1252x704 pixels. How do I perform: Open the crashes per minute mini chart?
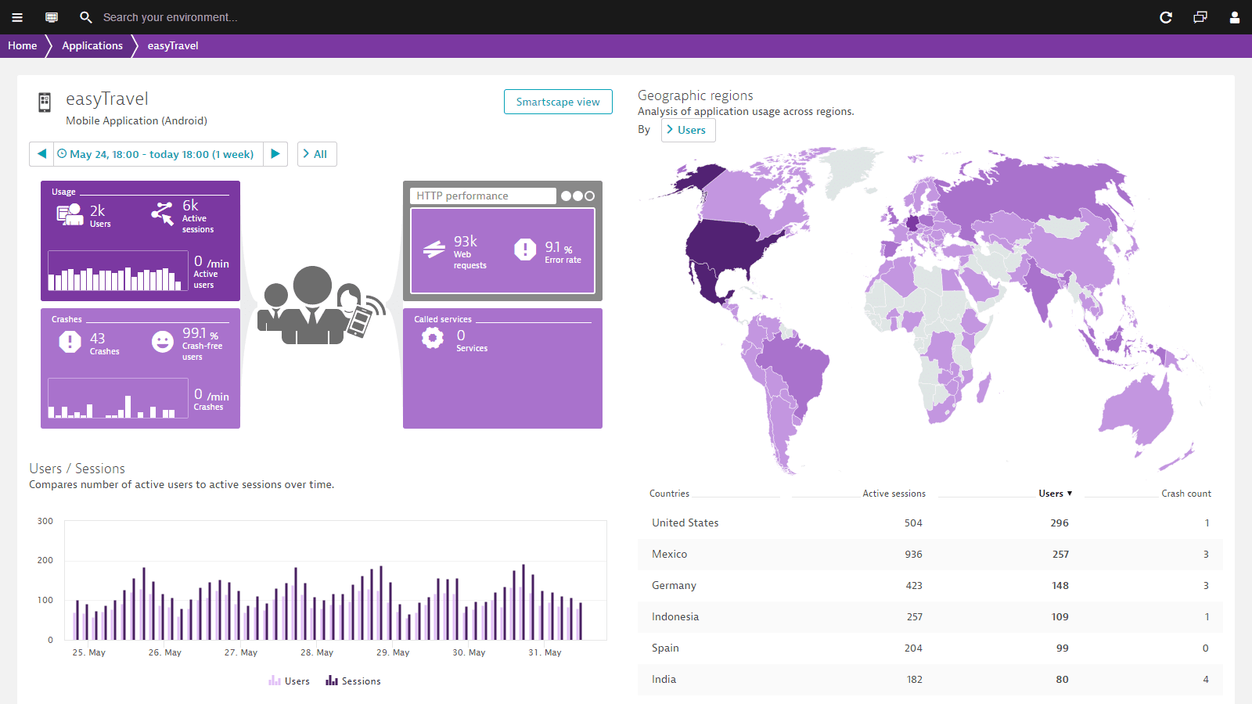pyautogui.click(x=118, y=398)
